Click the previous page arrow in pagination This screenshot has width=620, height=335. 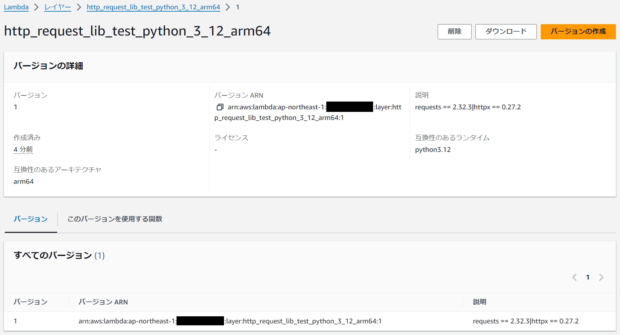(x=574, y=277)
